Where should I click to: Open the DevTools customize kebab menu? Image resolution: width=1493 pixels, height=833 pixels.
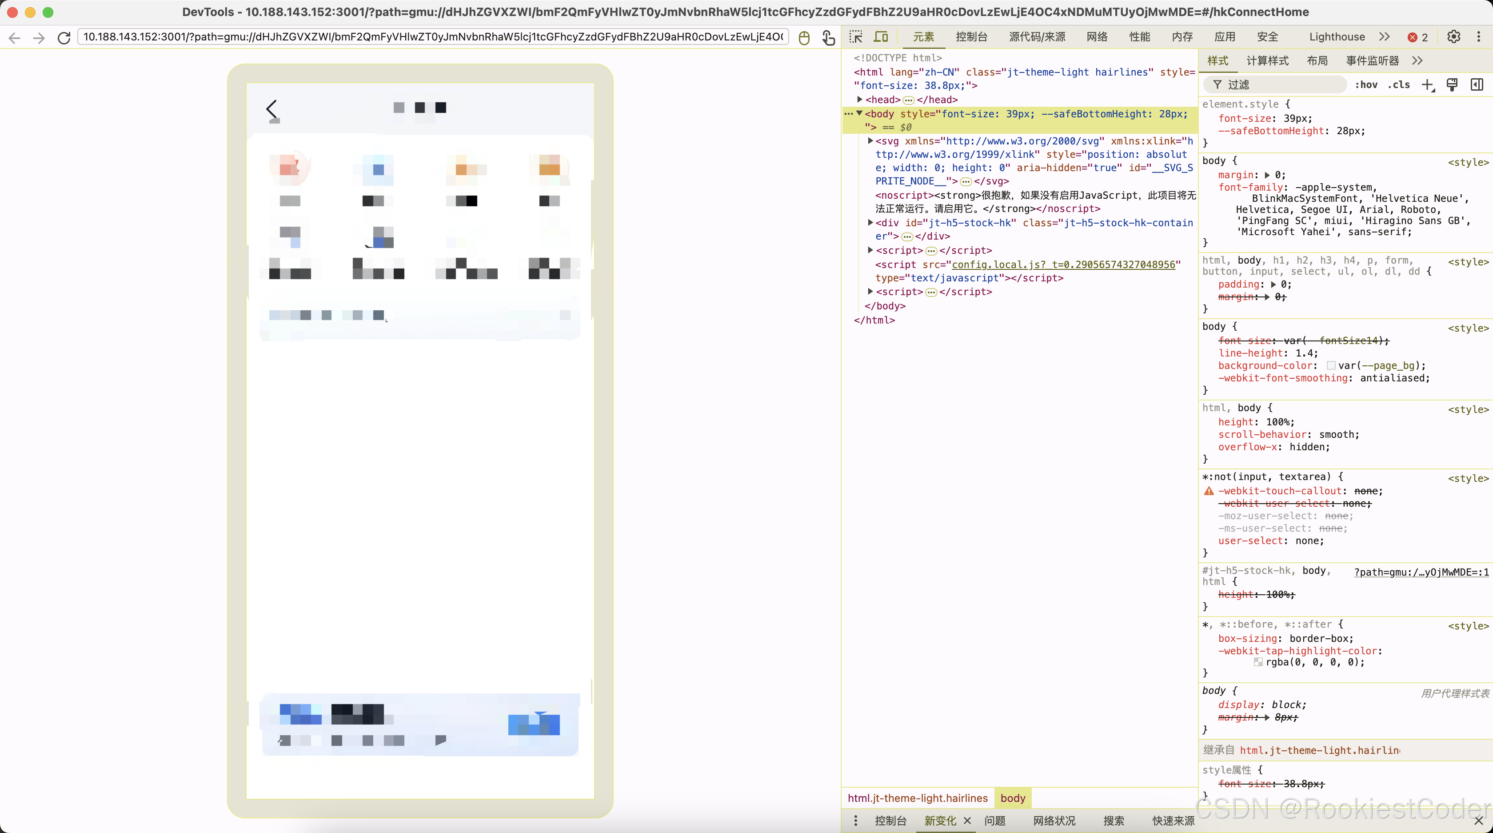(x=1478, y=37)
